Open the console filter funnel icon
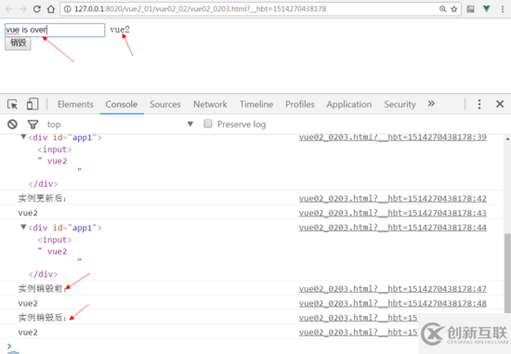 coord(33,125)
